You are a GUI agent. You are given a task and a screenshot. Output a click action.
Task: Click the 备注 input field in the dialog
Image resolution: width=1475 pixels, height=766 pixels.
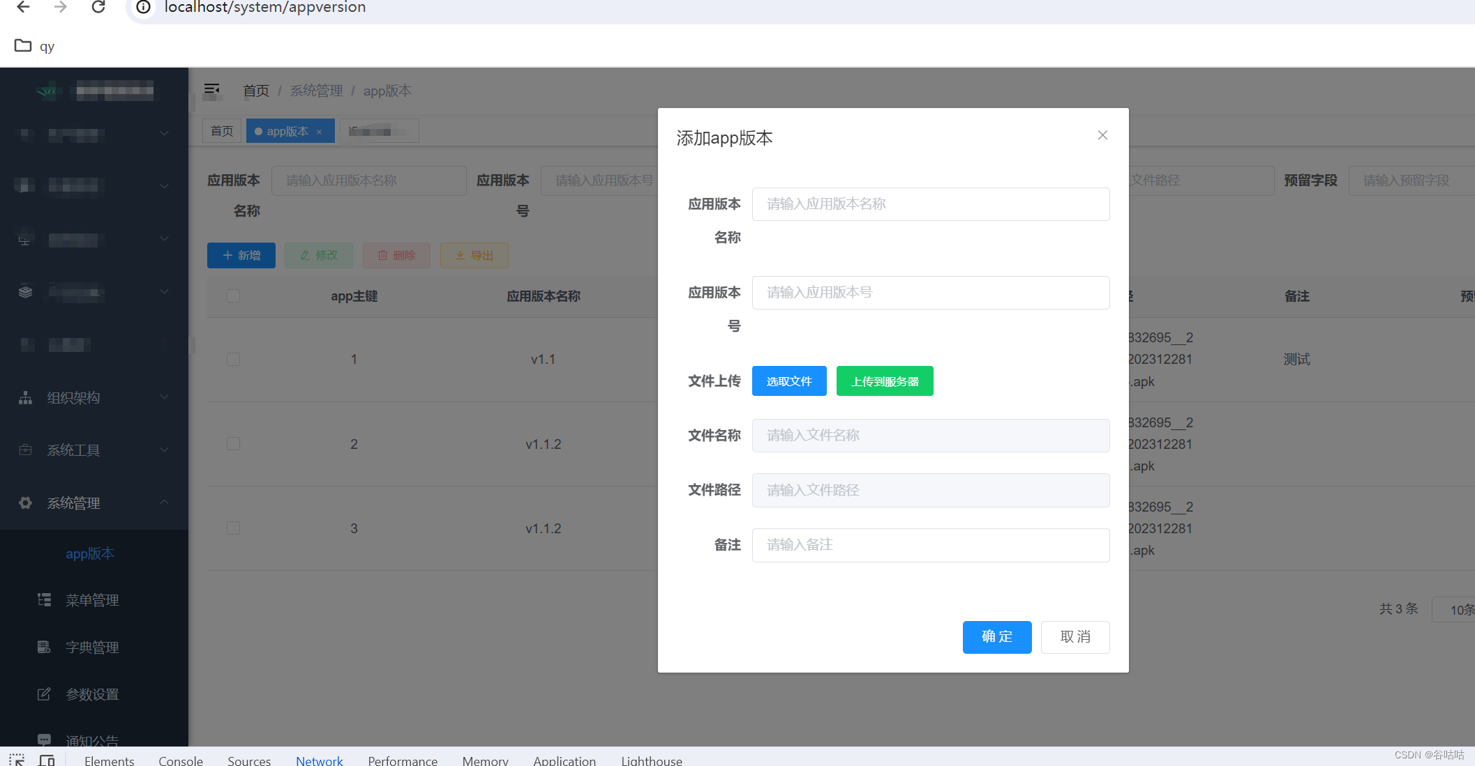coord(931,545)
